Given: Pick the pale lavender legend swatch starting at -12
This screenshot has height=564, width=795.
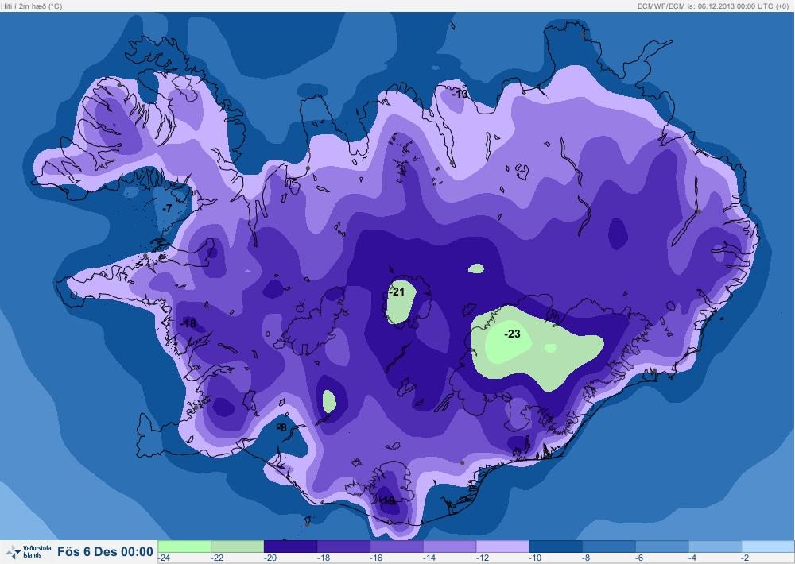Looking at the screenshot, I should [x=502, y=547].
